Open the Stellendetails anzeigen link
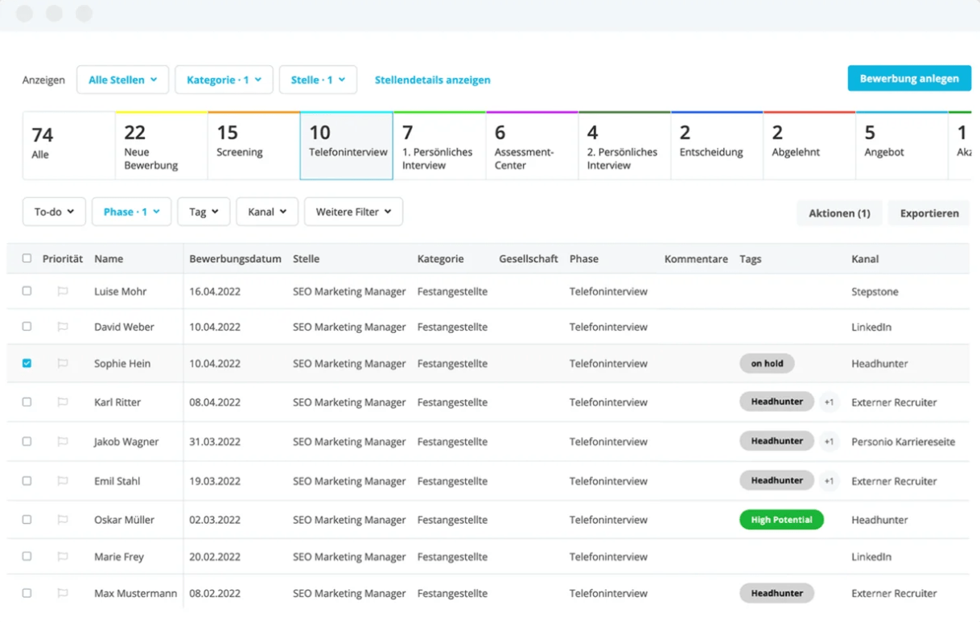Image resolution: width=980 pixels, height=622 pixels. (x=432, y=80)
